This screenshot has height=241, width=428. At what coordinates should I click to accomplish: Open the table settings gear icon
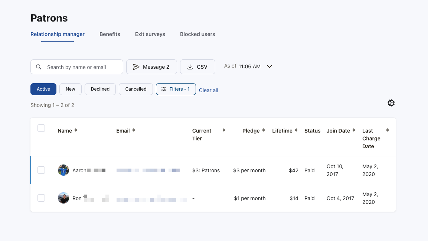pos(391,102)
